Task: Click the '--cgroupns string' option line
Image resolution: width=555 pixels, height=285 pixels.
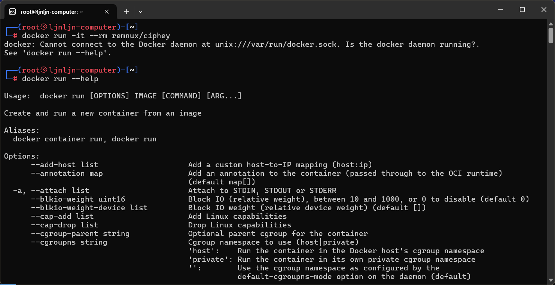Action: pyautogui.click(x=69, y=242)
